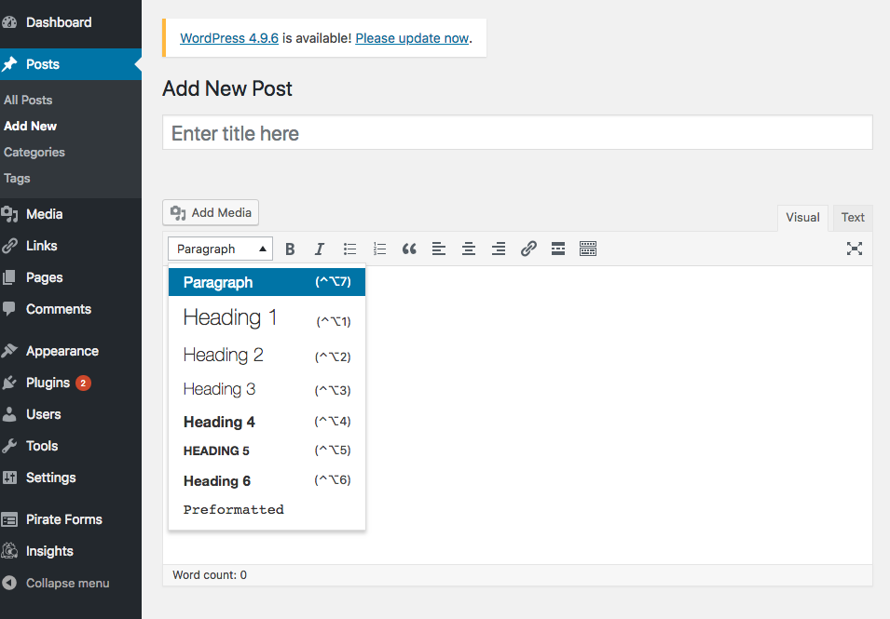
Task: Choose Heading 2 from format list
Action: pyautogui.click(x=267, y=356)
